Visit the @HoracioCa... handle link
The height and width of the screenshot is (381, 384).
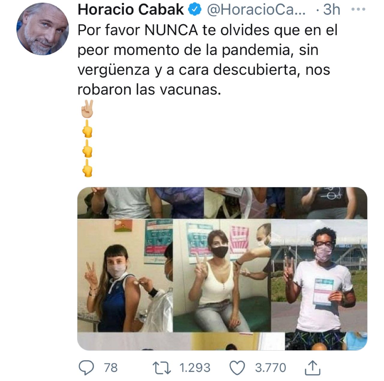[256, 10]
